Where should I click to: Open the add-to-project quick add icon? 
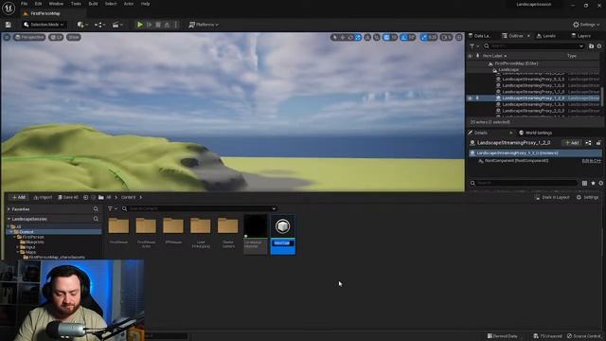click(x=82, y=25)
